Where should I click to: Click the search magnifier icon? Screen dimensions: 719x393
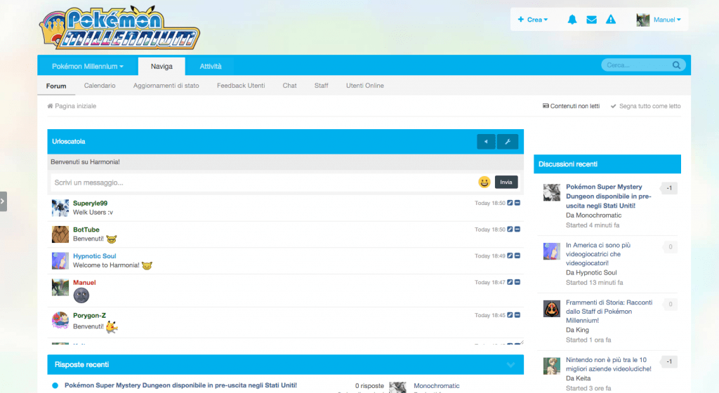coord(676,65)
